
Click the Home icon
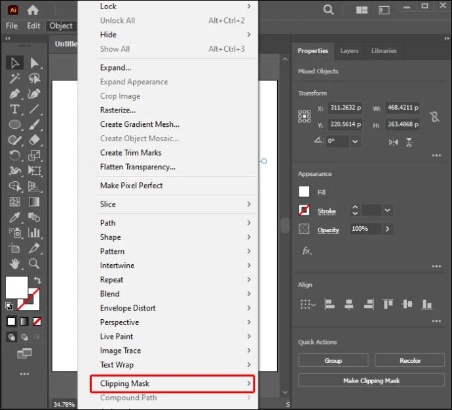click(33, 10)
